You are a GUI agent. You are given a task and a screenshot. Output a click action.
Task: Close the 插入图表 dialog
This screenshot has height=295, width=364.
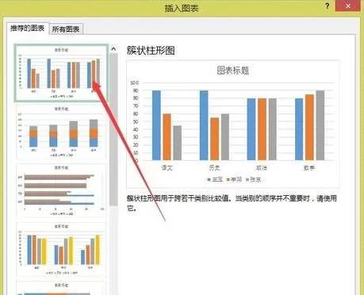tap(348, 6)
